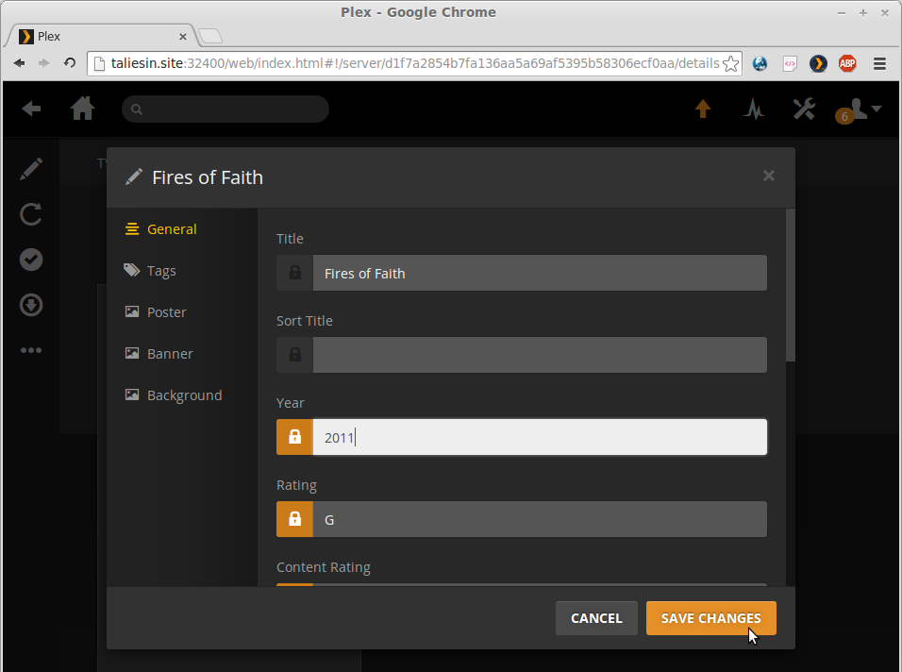
Task: Open the user account dropdown
Action: (x=865, y=109)
